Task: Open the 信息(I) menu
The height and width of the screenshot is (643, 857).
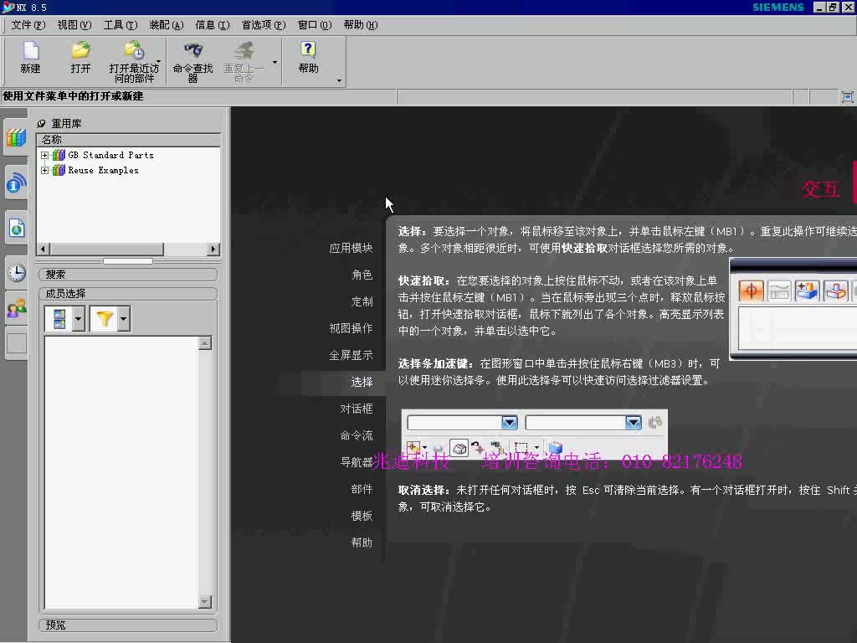Action: click(212, 25)
